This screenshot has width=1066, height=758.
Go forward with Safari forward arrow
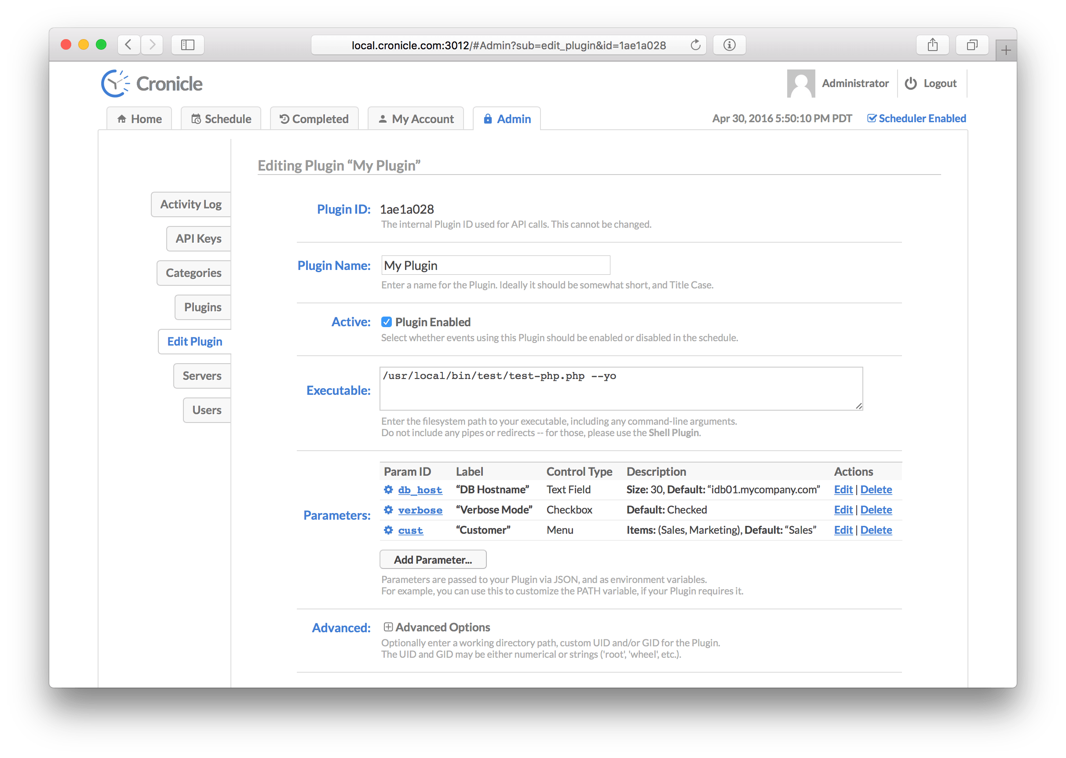[x=152, y=45]
